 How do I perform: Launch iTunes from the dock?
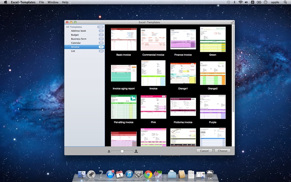pyautogui.click(x=129, y=175)
